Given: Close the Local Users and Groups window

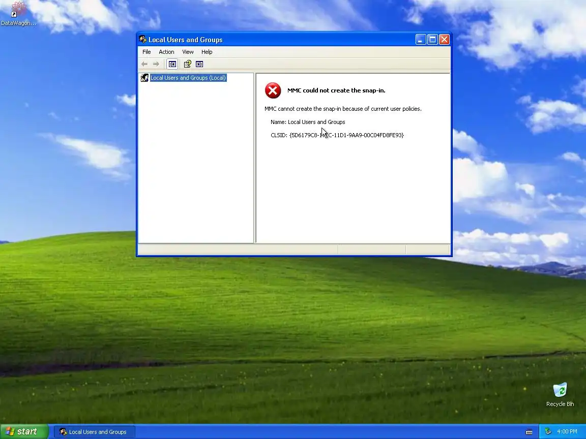Looking at the screenshot, I should pos(445,40).
